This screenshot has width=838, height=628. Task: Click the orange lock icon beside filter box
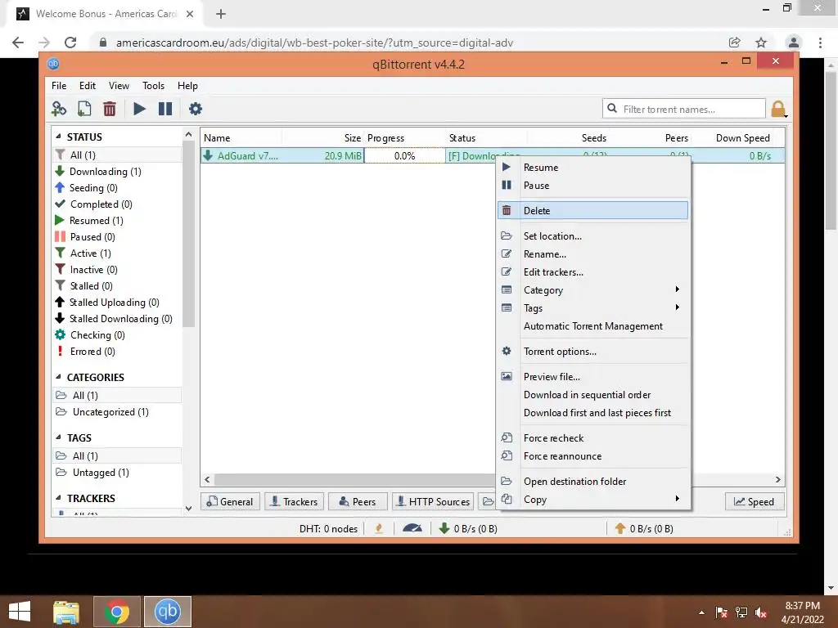779,109
